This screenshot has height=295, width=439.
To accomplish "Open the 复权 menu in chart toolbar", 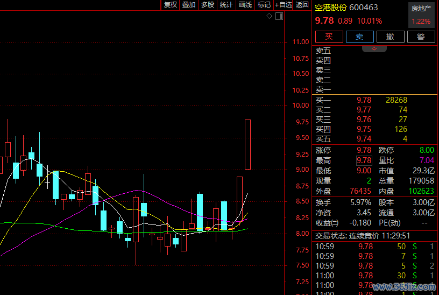I will click(170, 5).
